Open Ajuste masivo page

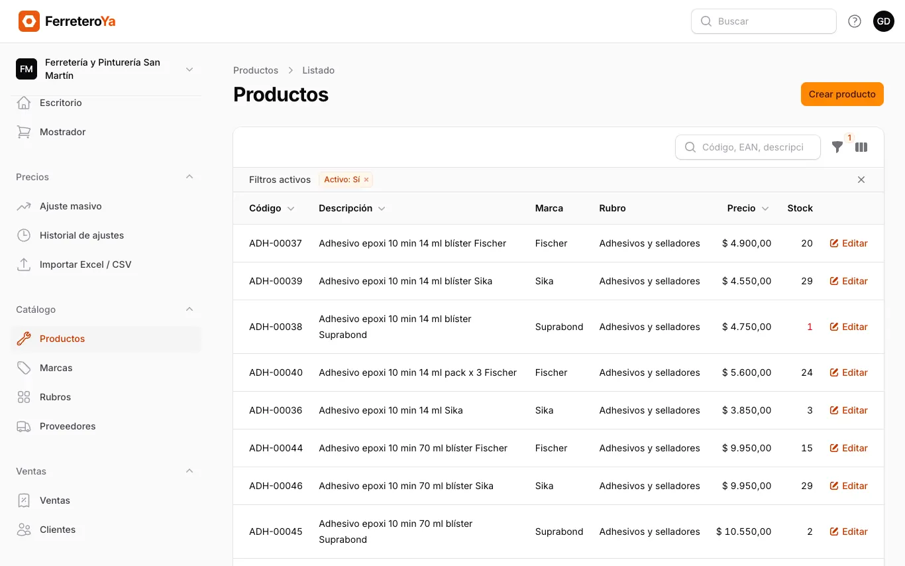pos(106,206)
